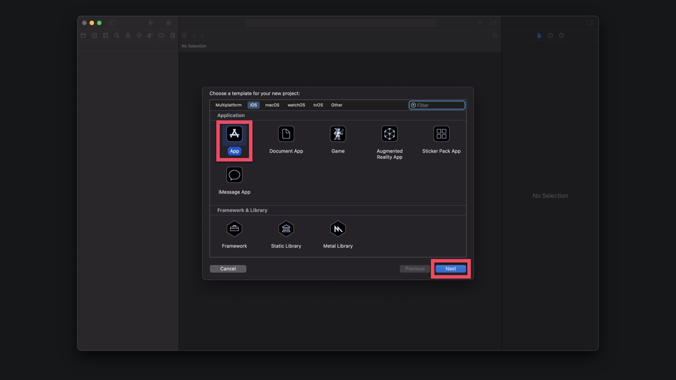676x380 pixels.
Task: Toggle the inspector panel at top right
Action: pos(590,23)
